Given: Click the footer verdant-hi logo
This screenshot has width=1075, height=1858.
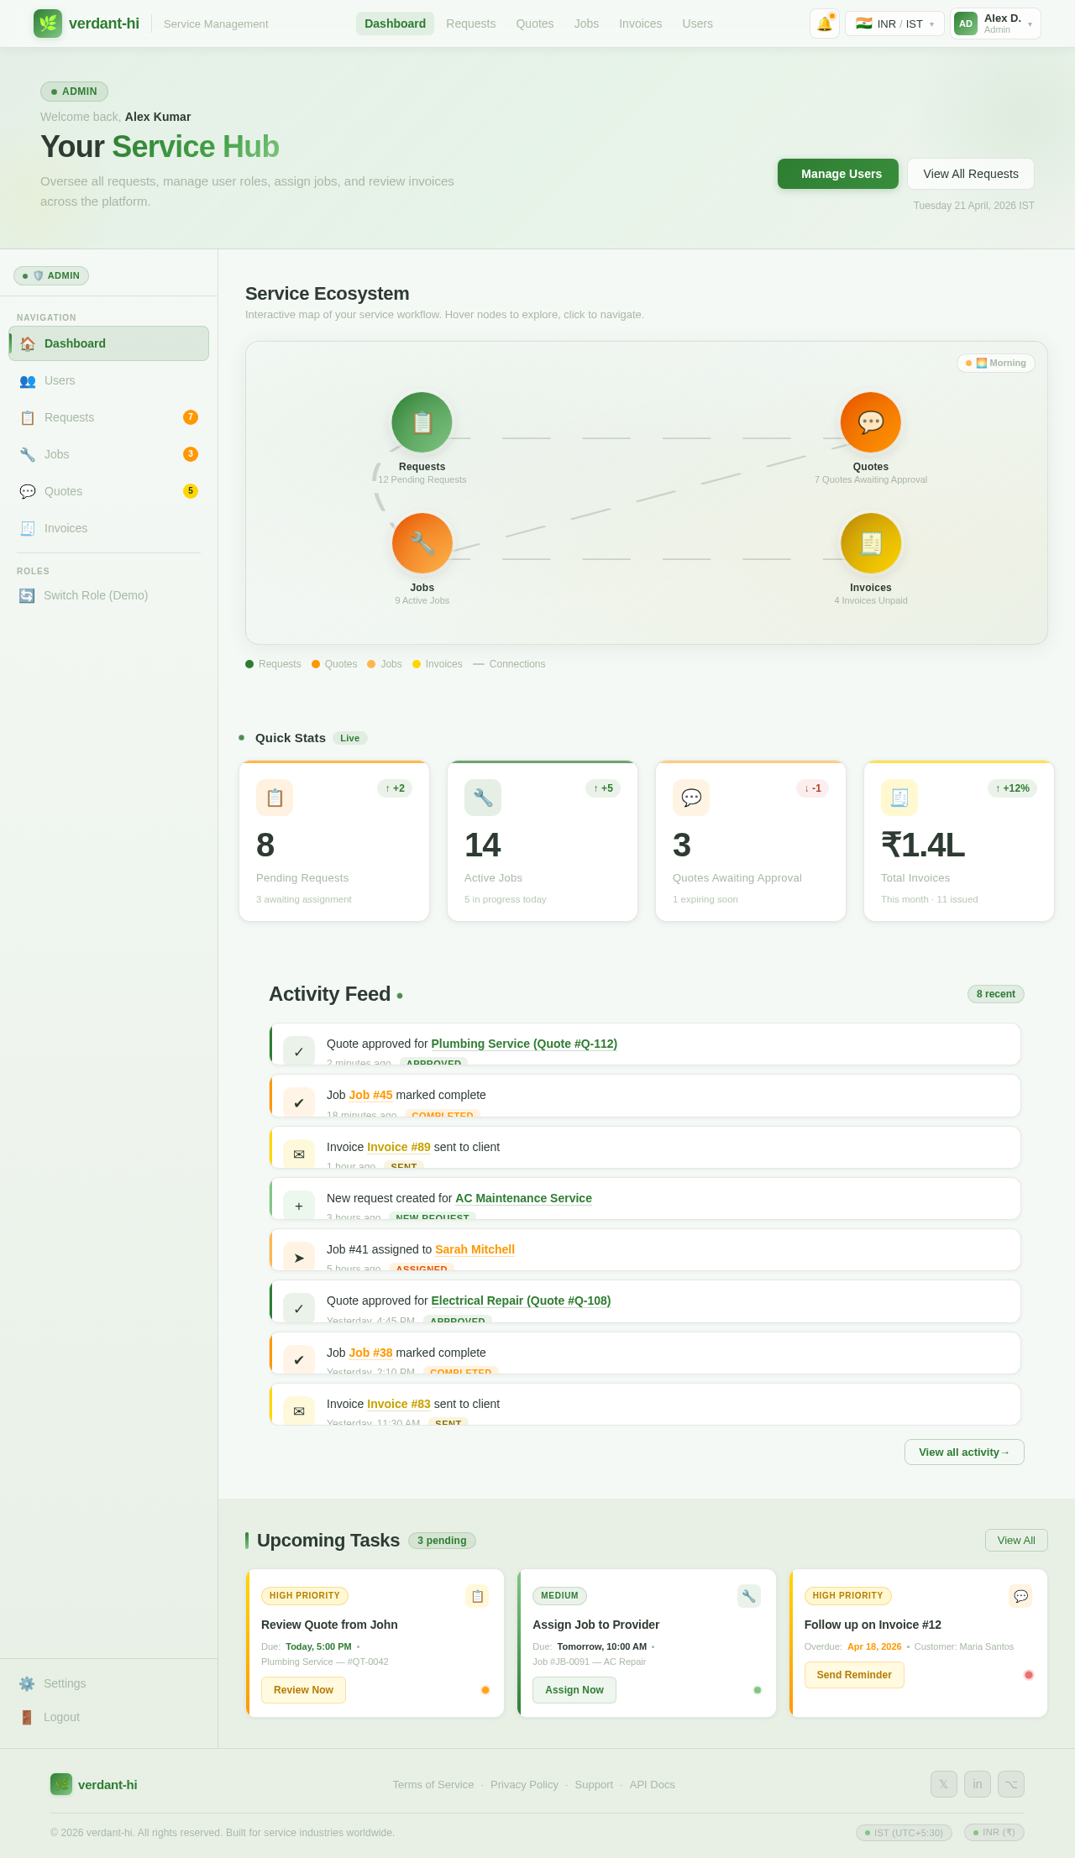Looking at the screenshot, I should pyautogui.click(x=94, y=1784).
